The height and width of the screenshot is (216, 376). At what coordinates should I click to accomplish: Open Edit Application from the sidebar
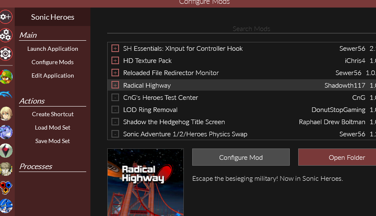click(53, 75)
